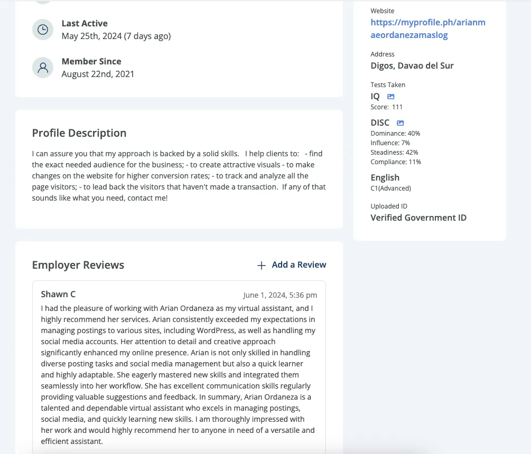Viewport: 531px width, 454px height.
Task: Click the Add a Review text
Action: (299, 265)
